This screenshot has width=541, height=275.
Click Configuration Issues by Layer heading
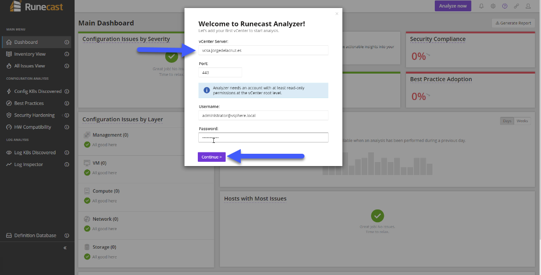(122, 120)
